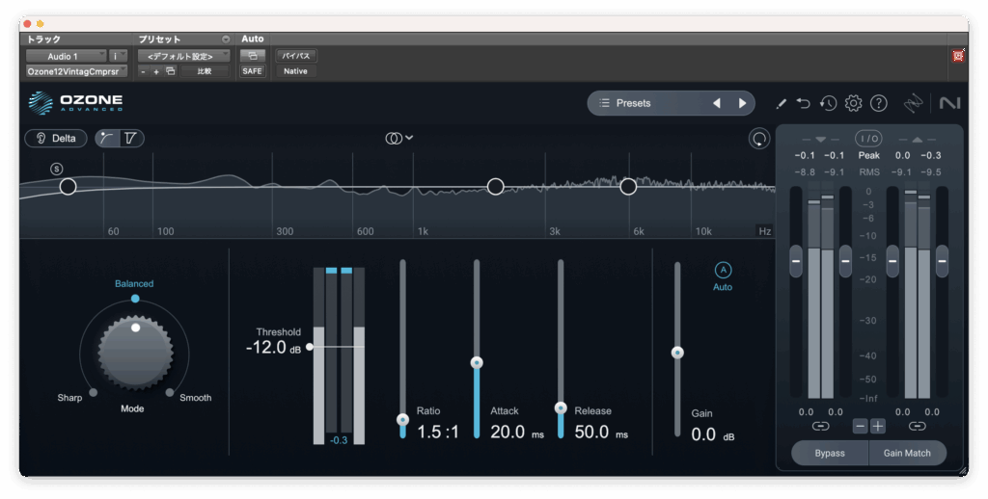The width and height of the screenshot is (988, 499).
Task: Click the help question mark icon
Action: 878,103
